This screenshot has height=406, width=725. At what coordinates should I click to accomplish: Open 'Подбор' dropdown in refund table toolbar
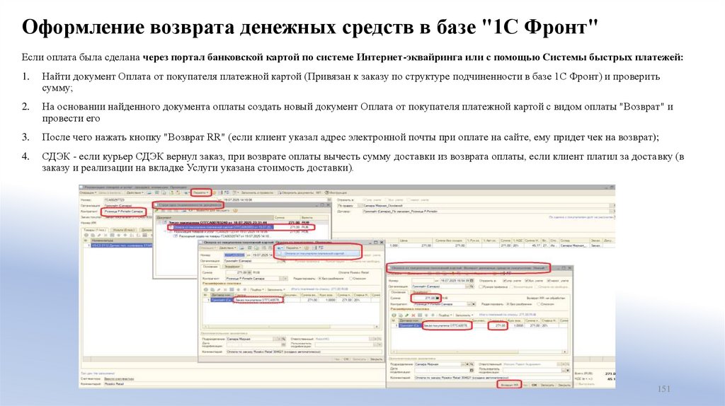tap(445, 315)
